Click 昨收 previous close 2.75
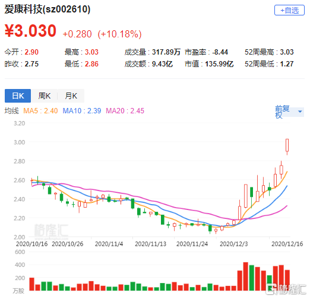The image size is (310, 299). click(x=31, y=64)
